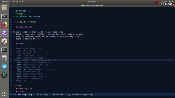Viewport: 175px width, 98px height.
Task: Collapse the varibales for modes heading
Action: click(x=28, y=16)
